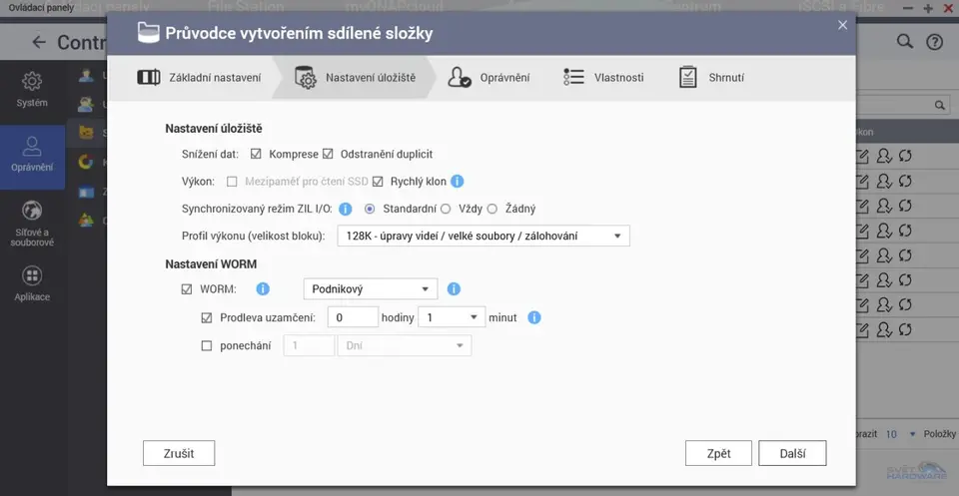Select Vždy radio option
The width and height of the screenshot is (959, 496).
pyautogui.click(x=446, y=209)
